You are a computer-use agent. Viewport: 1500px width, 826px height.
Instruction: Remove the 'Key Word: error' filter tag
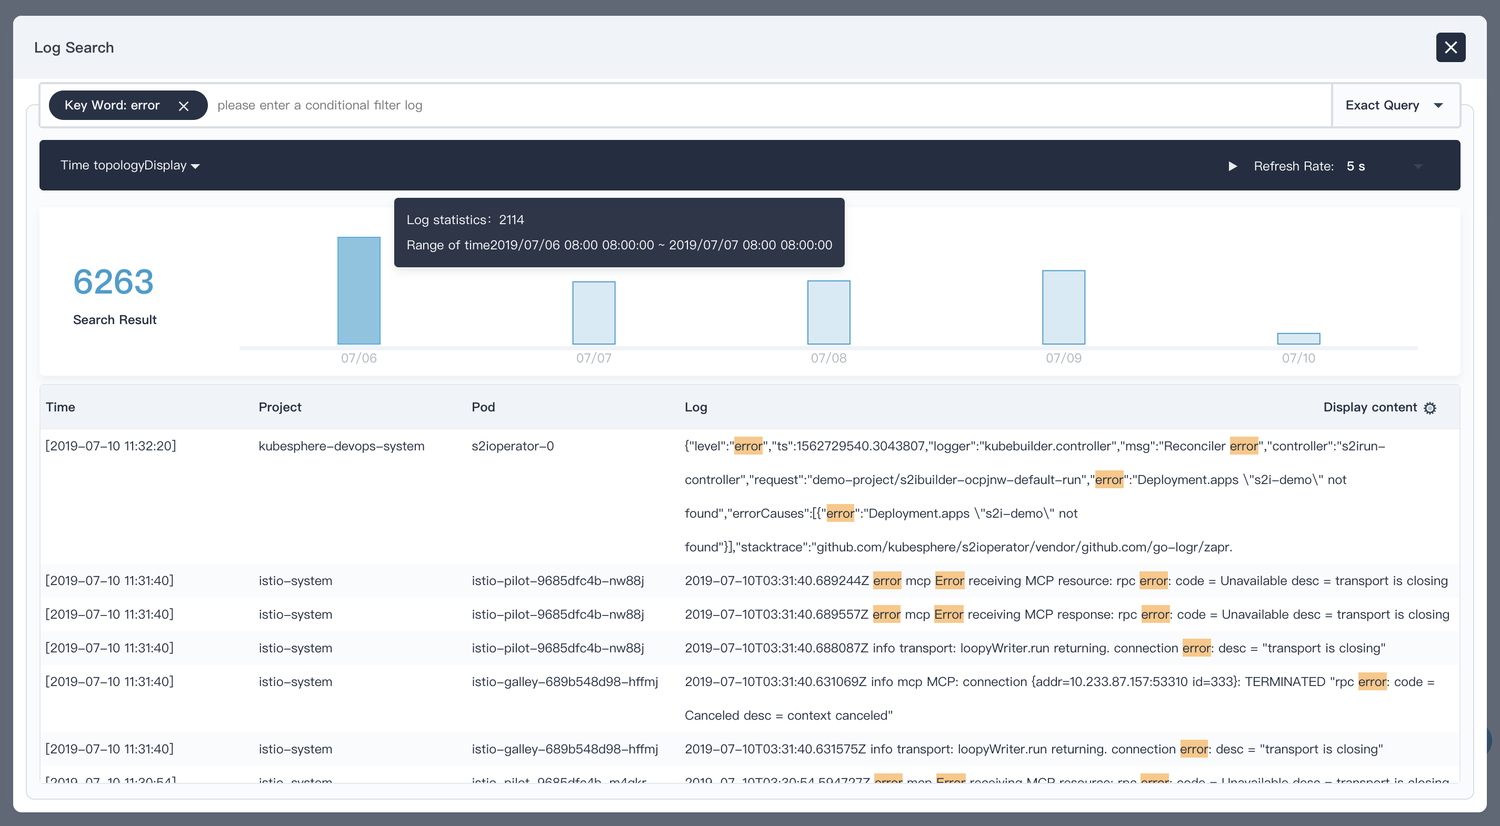point(184,106)
